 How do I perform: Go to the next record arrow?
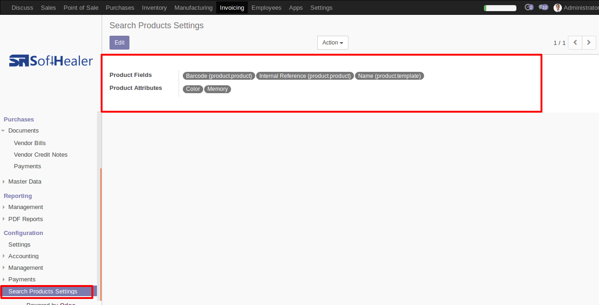(589, 43)
